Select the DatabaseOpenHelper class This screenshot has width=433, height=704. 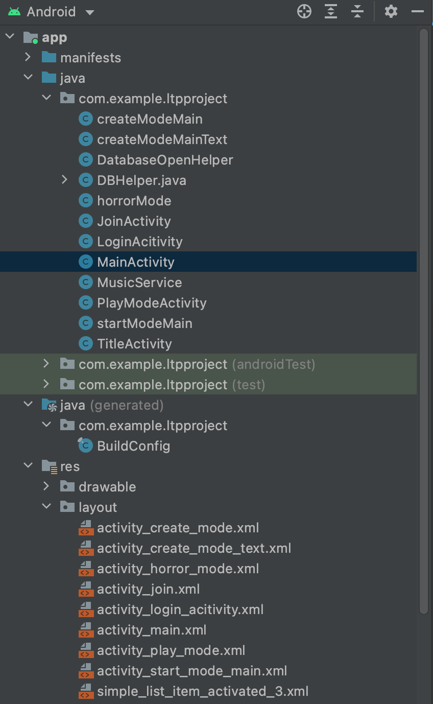[x=165, y=160]
